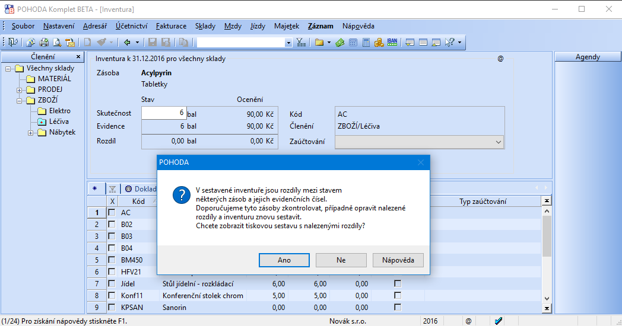This screenshot has width=622, height=326.
Task: Click the filter funnel toolbar icon
Action: [x=301, y=43]
